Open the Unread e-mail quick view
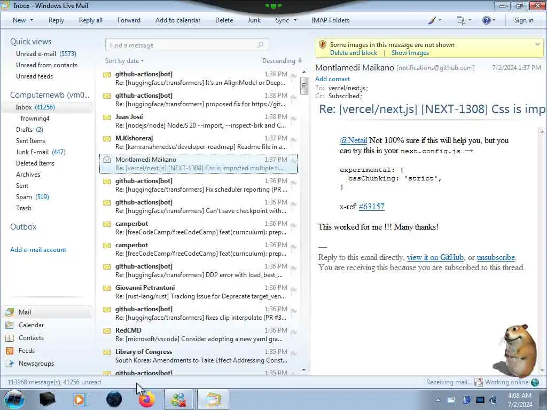 pos(46,54)
